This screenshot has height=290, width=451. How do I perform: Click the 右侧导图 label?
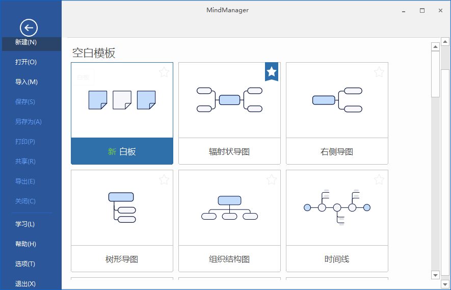337,151
